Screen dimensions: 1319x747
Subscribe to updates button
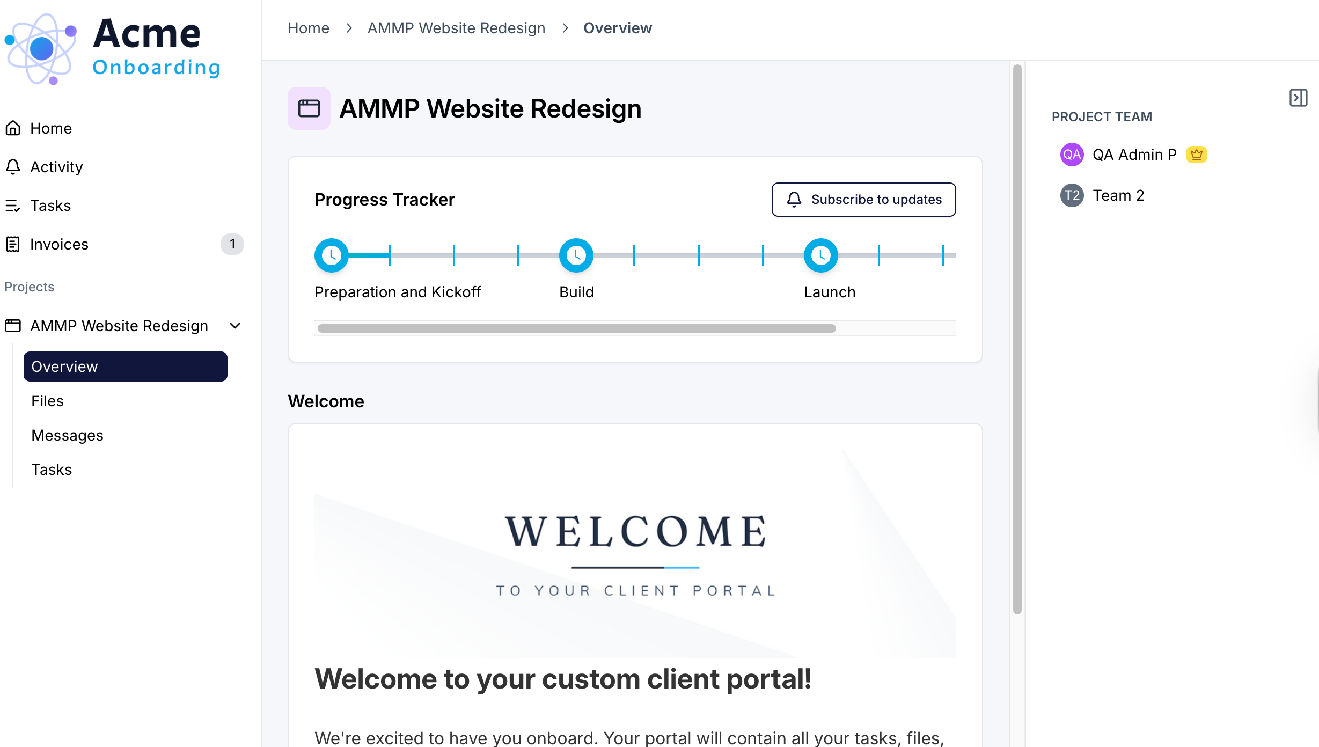click(x=863, y=200)
